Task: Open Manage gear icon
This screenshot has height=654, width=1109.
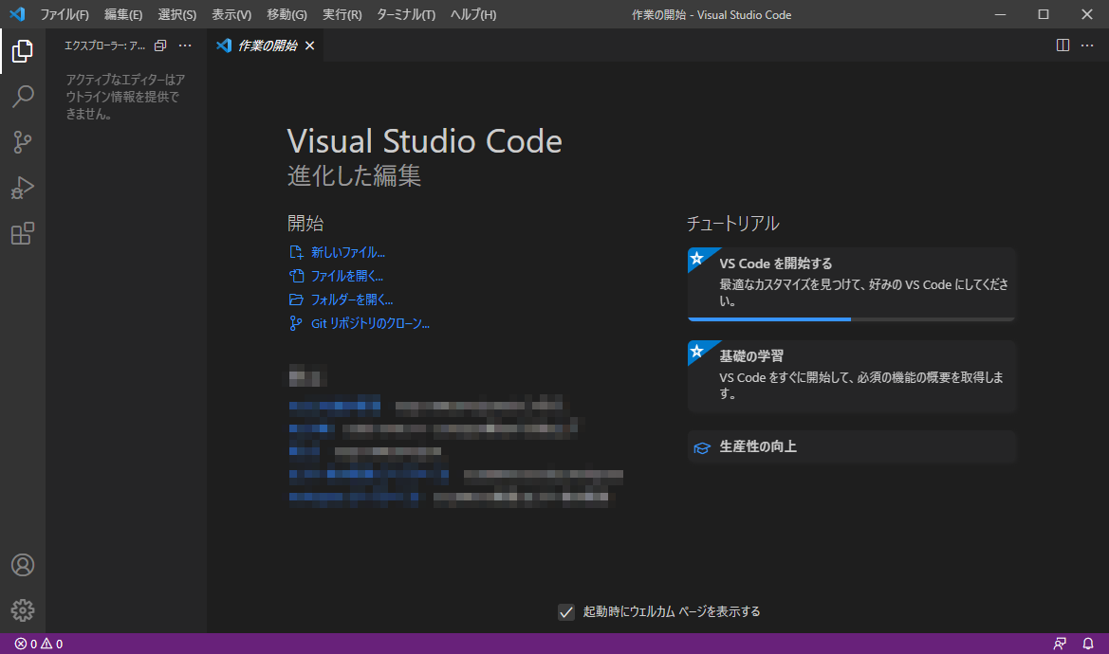Action: (23, 610)
